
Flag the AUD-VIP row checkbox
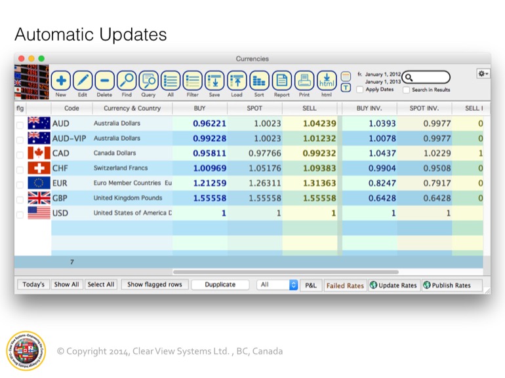pyautogui.click(x=20, y=140)
